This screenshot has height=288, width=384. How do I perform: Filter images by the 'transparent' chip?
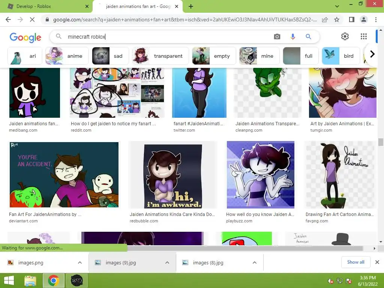pyautogui.click(x=160, y=56)
